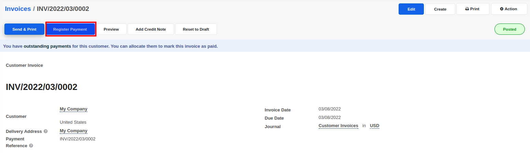
Task: Open the Print dropdown menu
Action: 472,9
